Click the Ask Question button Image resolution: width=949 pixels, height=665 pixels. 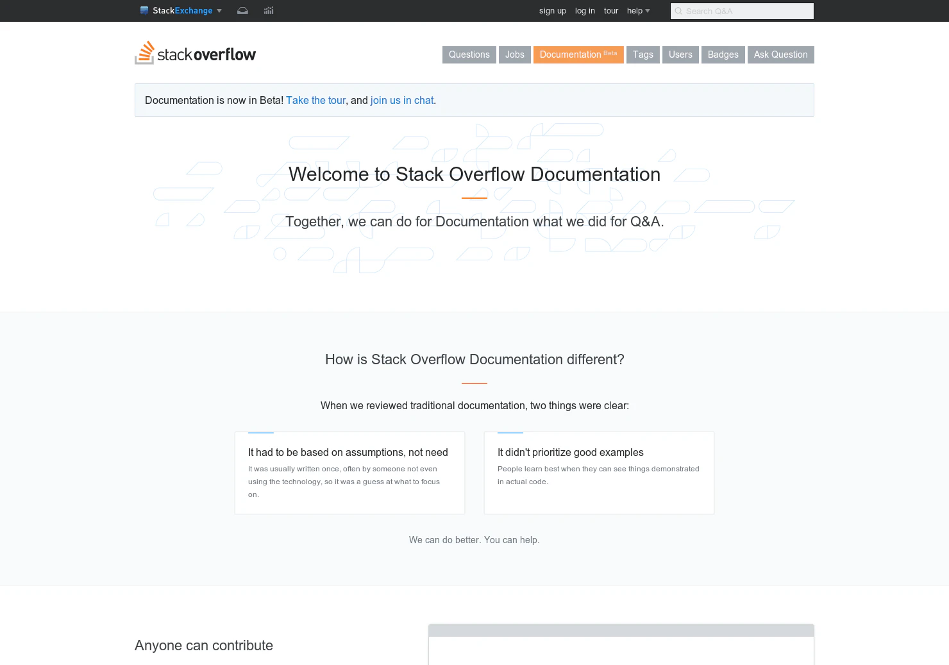pos(781,55)
